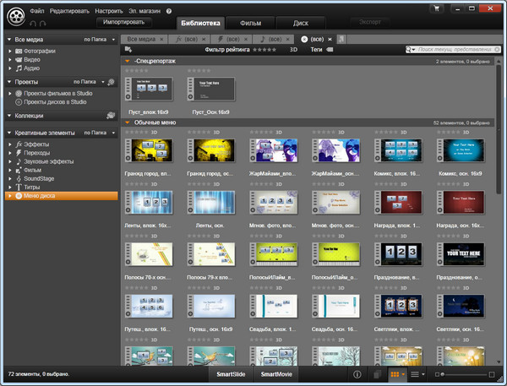Toggle the 3D filter in rating bar

click(x=294, y=50)
